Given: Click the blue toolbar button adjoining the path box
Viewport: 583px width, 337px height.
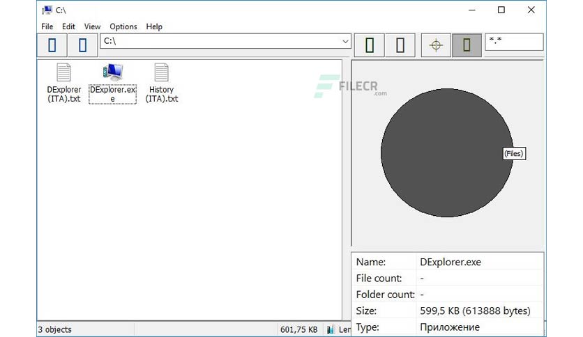Looking at the screenshot, I should point(82,45).
